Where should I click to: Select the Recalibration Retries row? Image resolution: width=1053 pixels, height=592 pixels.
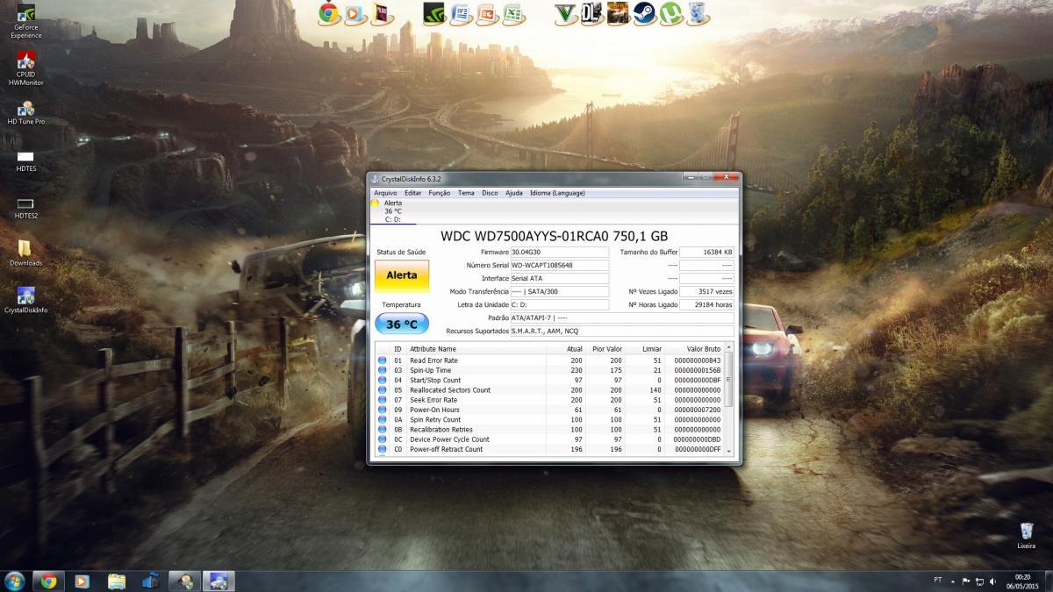coord(549,430)
